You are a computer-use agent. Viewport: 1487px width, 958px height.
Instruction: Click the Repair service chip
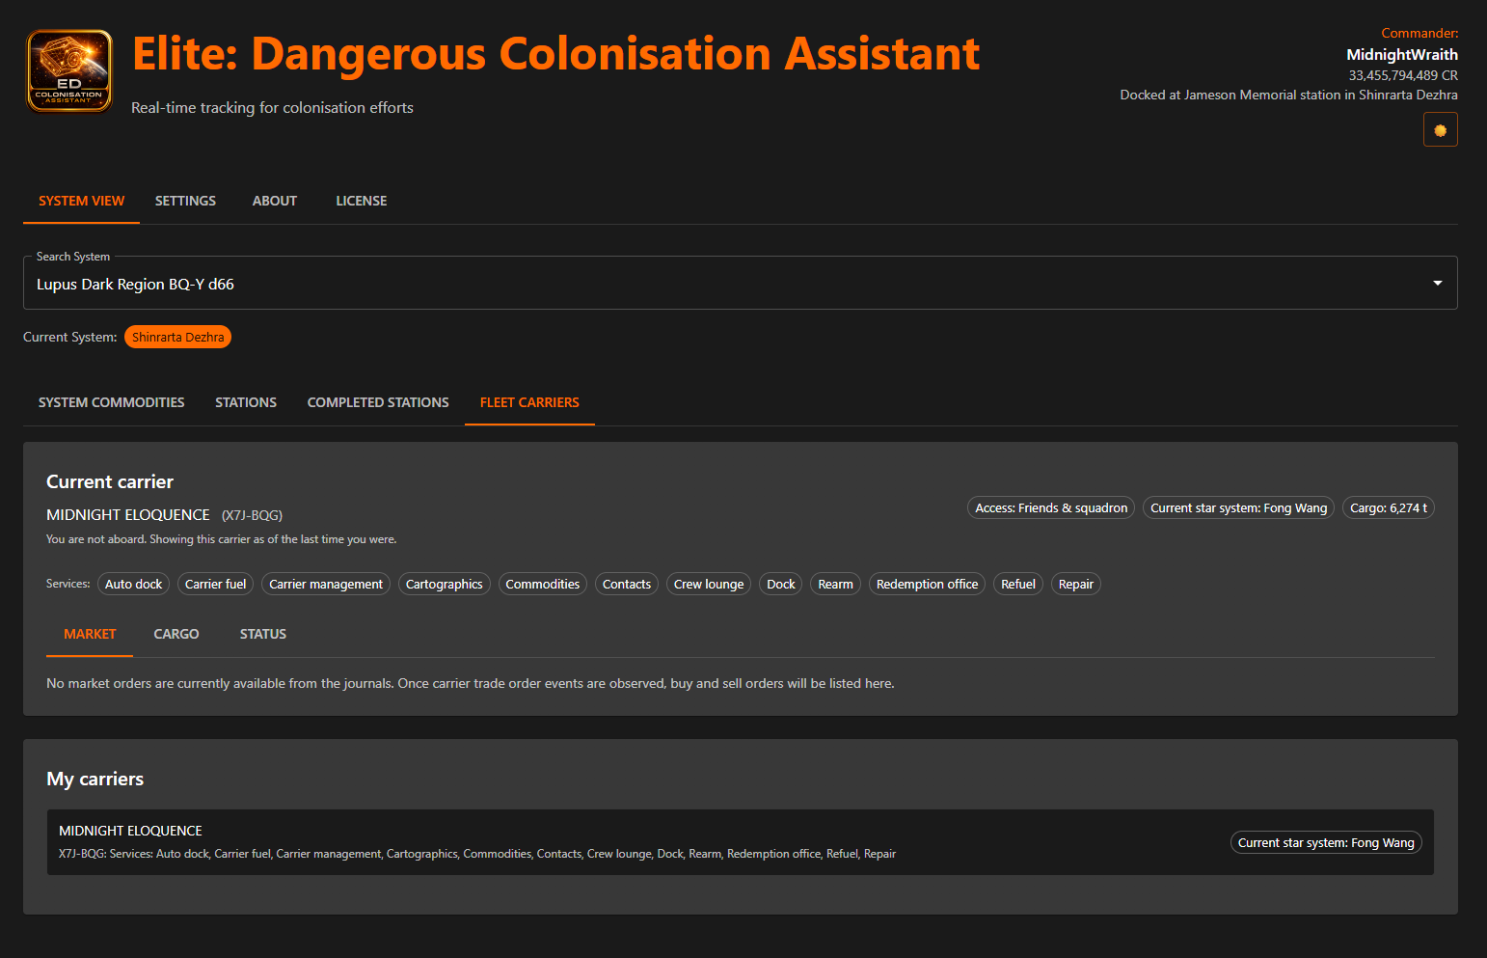1076,584
